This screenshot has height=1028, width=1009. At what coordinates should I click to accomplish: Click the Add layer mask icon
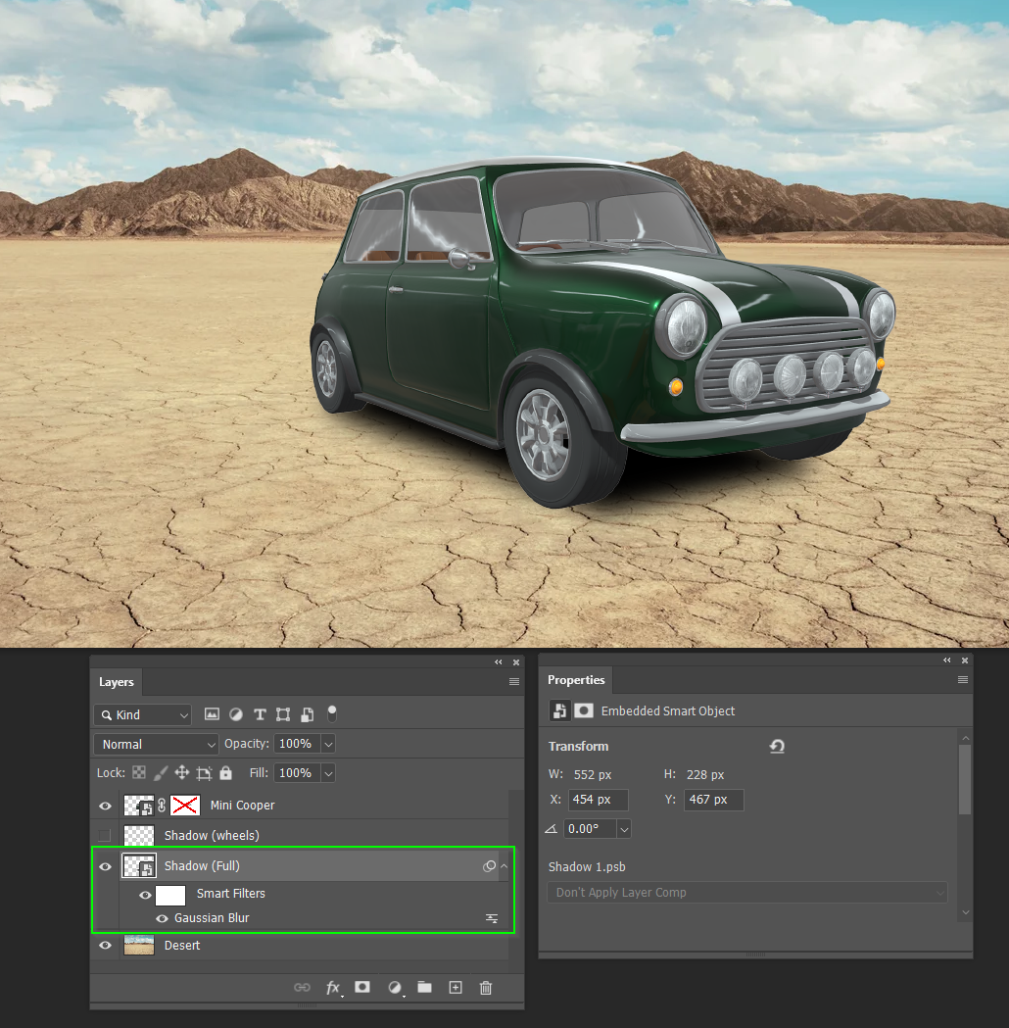pyautogui.click(x=362, y=988)
